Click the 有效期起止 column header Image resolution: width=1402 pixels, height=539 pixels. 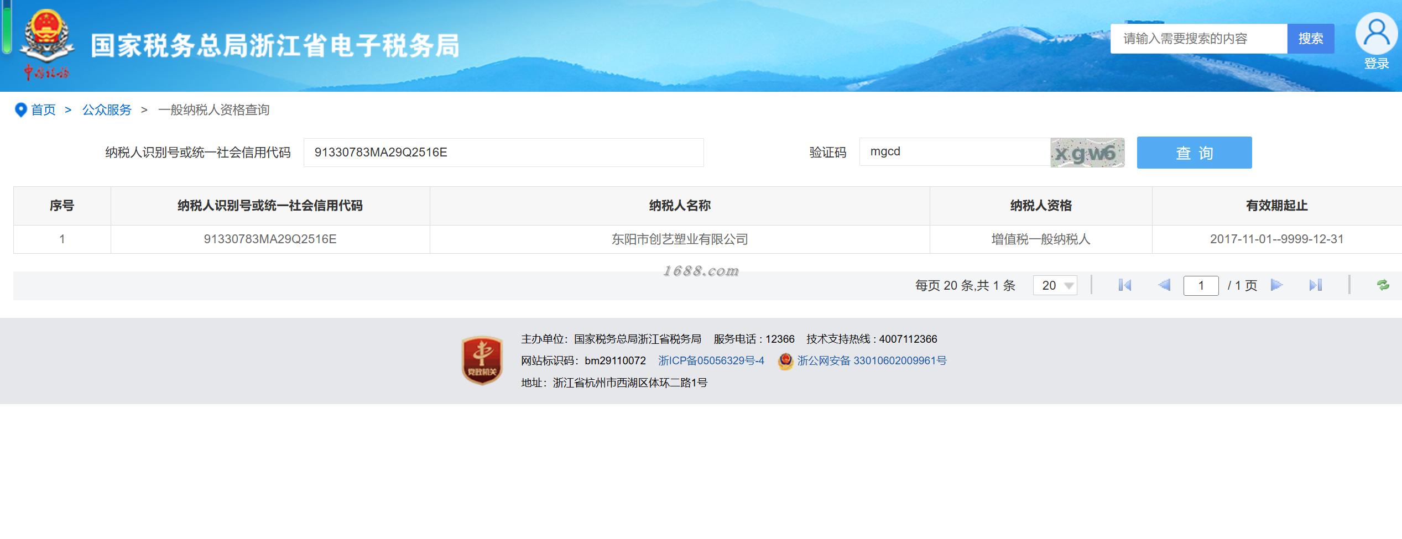tap(1277, 206)
